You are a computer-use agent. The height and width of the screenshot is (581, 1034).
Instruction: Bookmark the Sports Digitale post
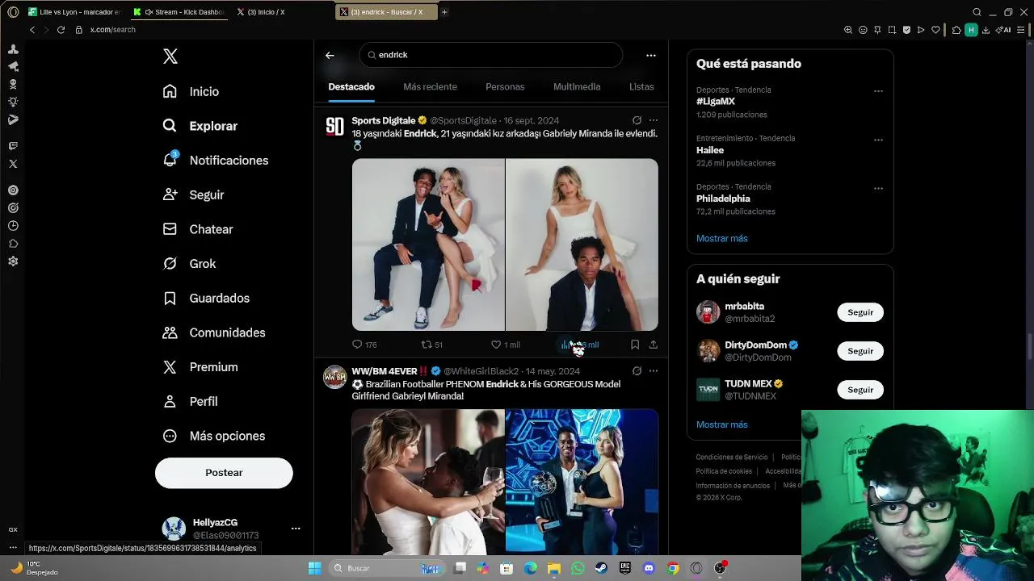tap(635, 345)
